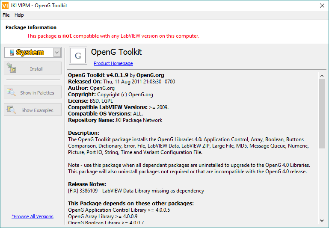
Task: Click the scrollbar up arrow
Action: coord(322,76)
